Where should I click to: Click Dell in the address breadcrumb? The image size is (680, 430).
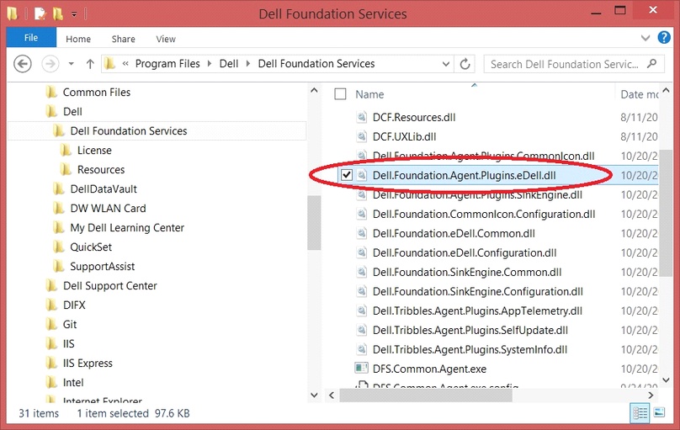pyautogui.click(x=228, y=64)
